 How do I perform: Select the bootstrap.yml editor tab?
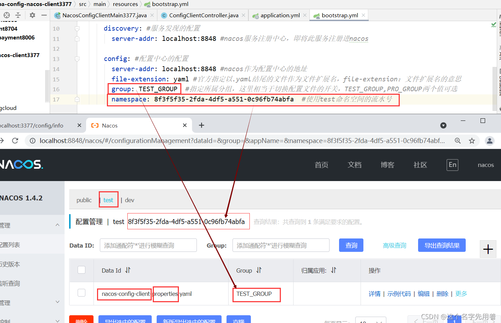pos(340,15)
